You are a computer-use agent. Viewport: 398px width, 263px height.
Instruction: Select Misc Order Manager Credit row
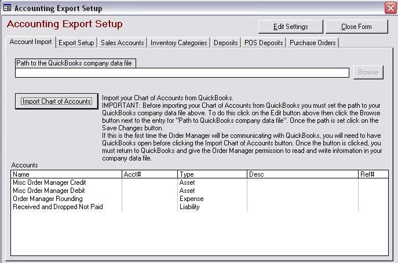199,182
